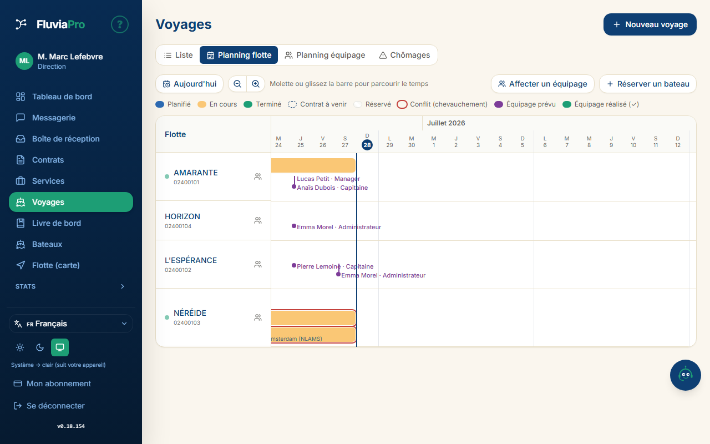Open crew icon for NÉRÉIDE

coord(258,317)
